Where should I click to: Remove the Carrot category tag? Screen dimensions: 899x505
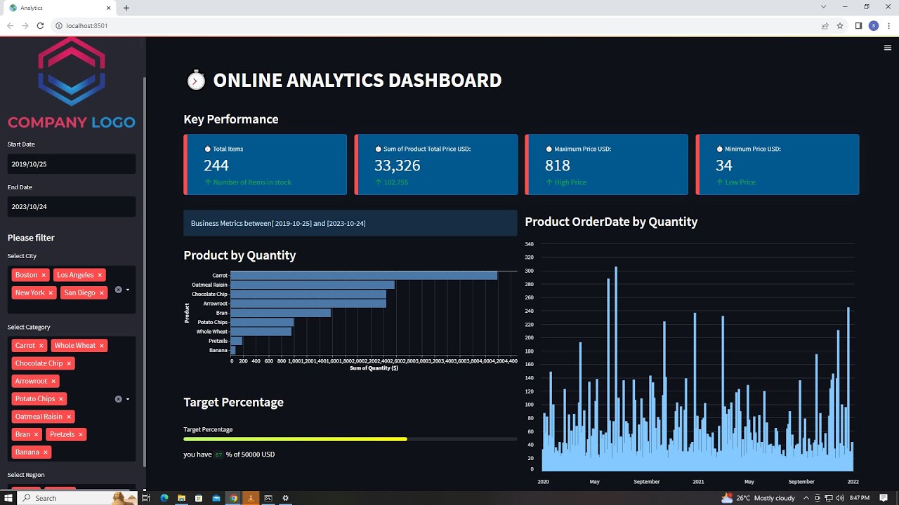41,346
